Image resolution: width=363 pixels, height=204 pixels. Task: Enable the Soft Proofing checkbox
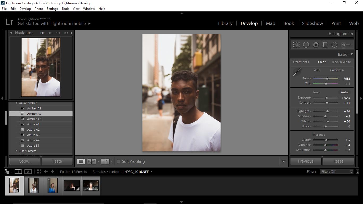(x=119, y=161)
